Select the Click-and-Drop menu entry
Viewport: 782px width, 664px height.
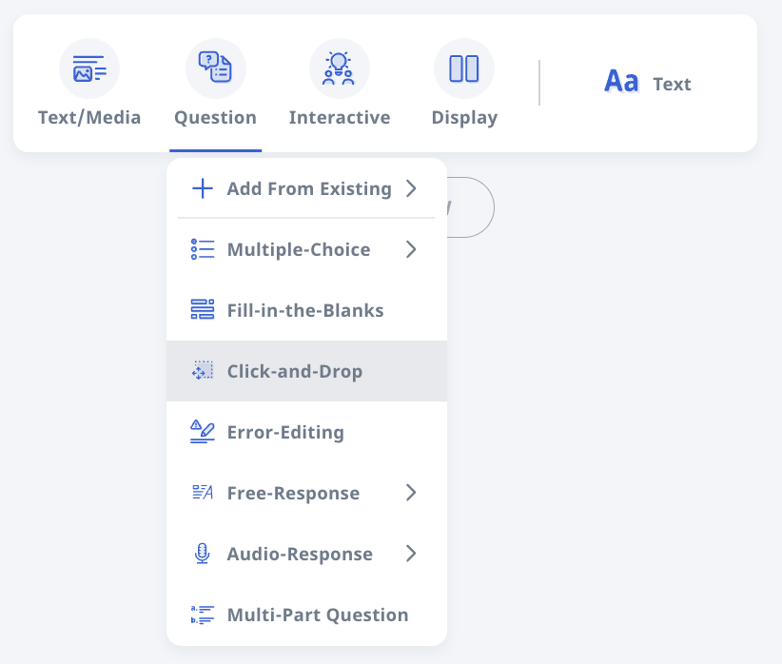point(306,371)
